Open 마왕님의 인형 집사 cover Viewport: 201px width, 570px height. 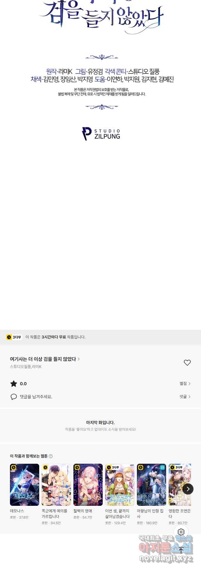152,485
